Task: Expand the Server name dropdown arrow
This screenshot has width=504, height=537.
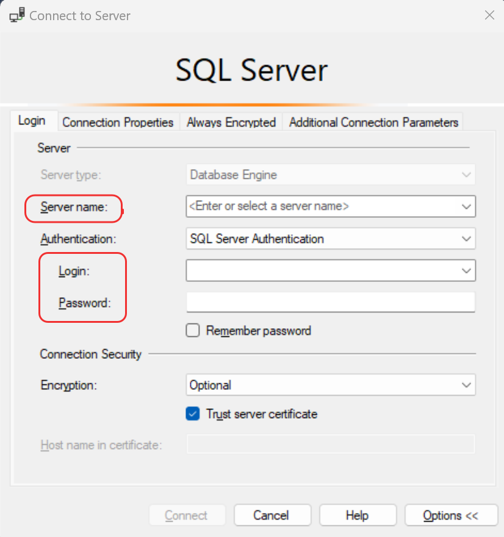Action: tap(466, 206)
